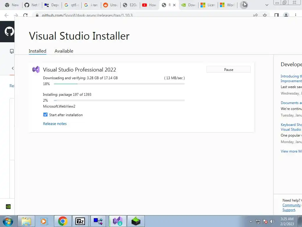Switch to the Dependency Walker Dep tab
The width and height of the screenshot is (302, 227).
coord(52,5)
